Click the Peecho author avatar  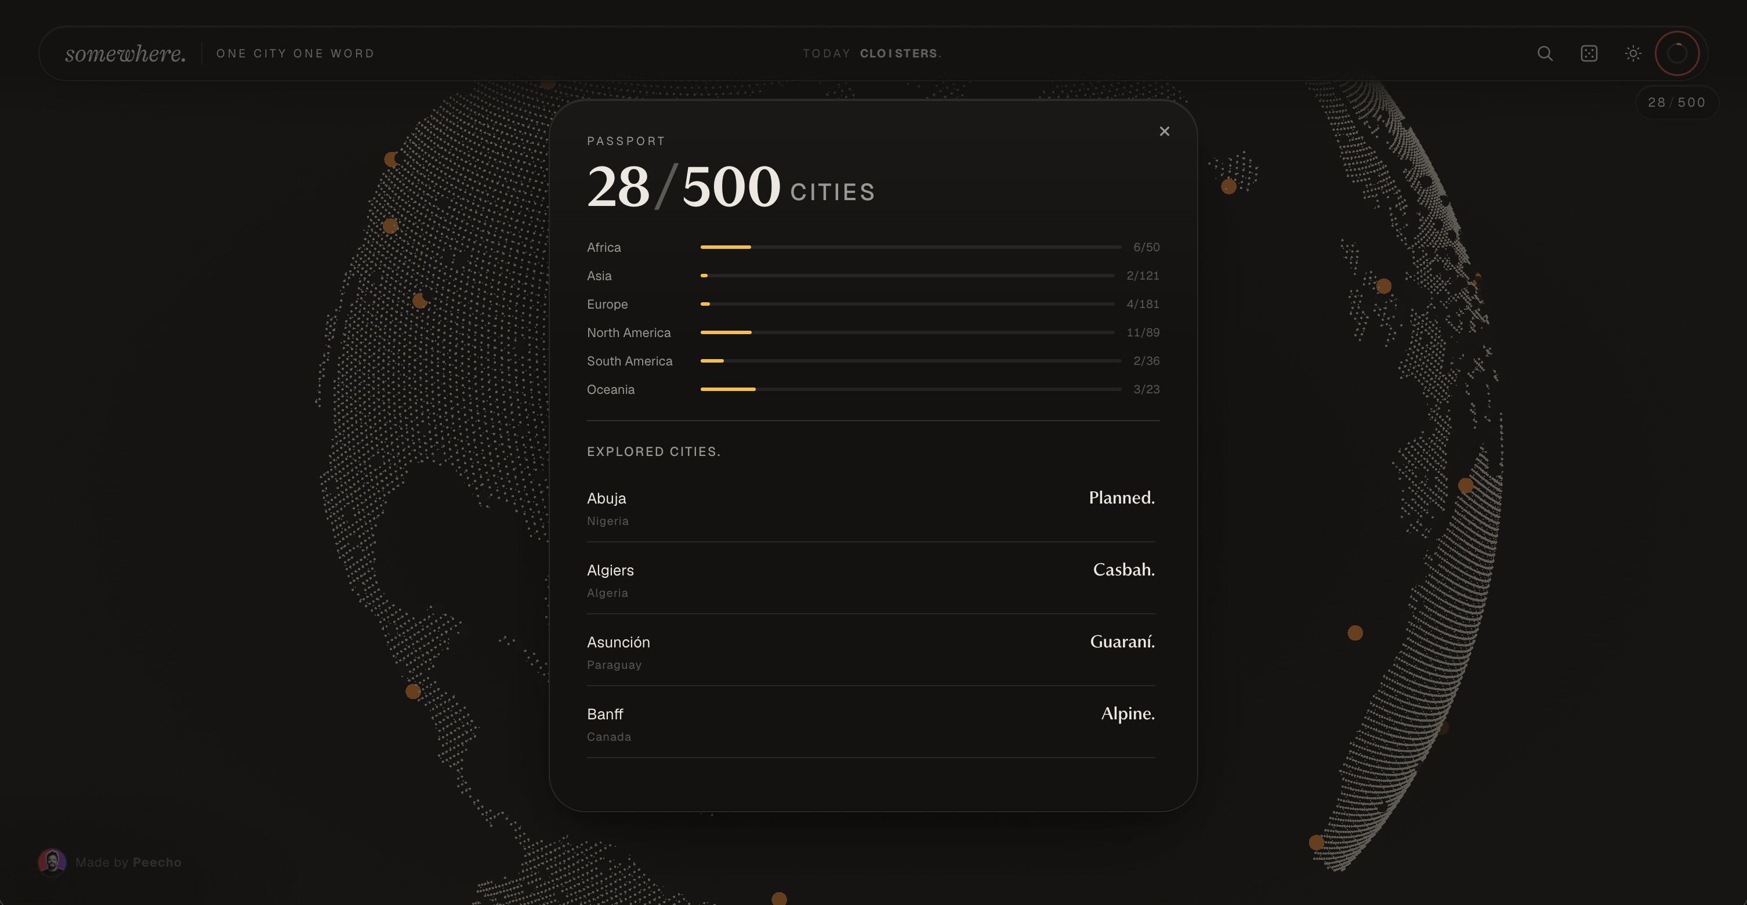[x=52, y=862]
